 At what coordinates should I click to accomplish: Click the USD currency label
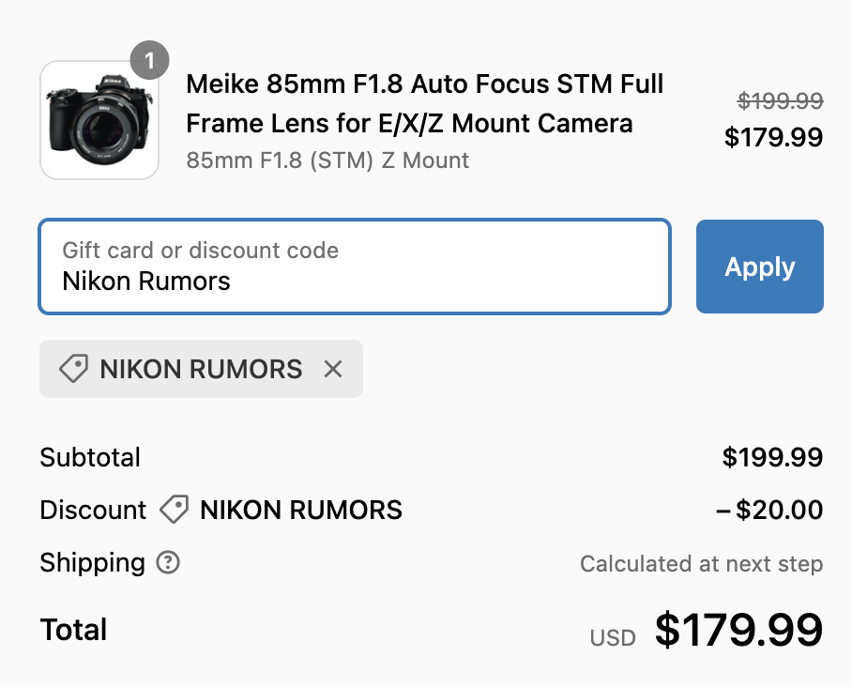click(613, 637)
